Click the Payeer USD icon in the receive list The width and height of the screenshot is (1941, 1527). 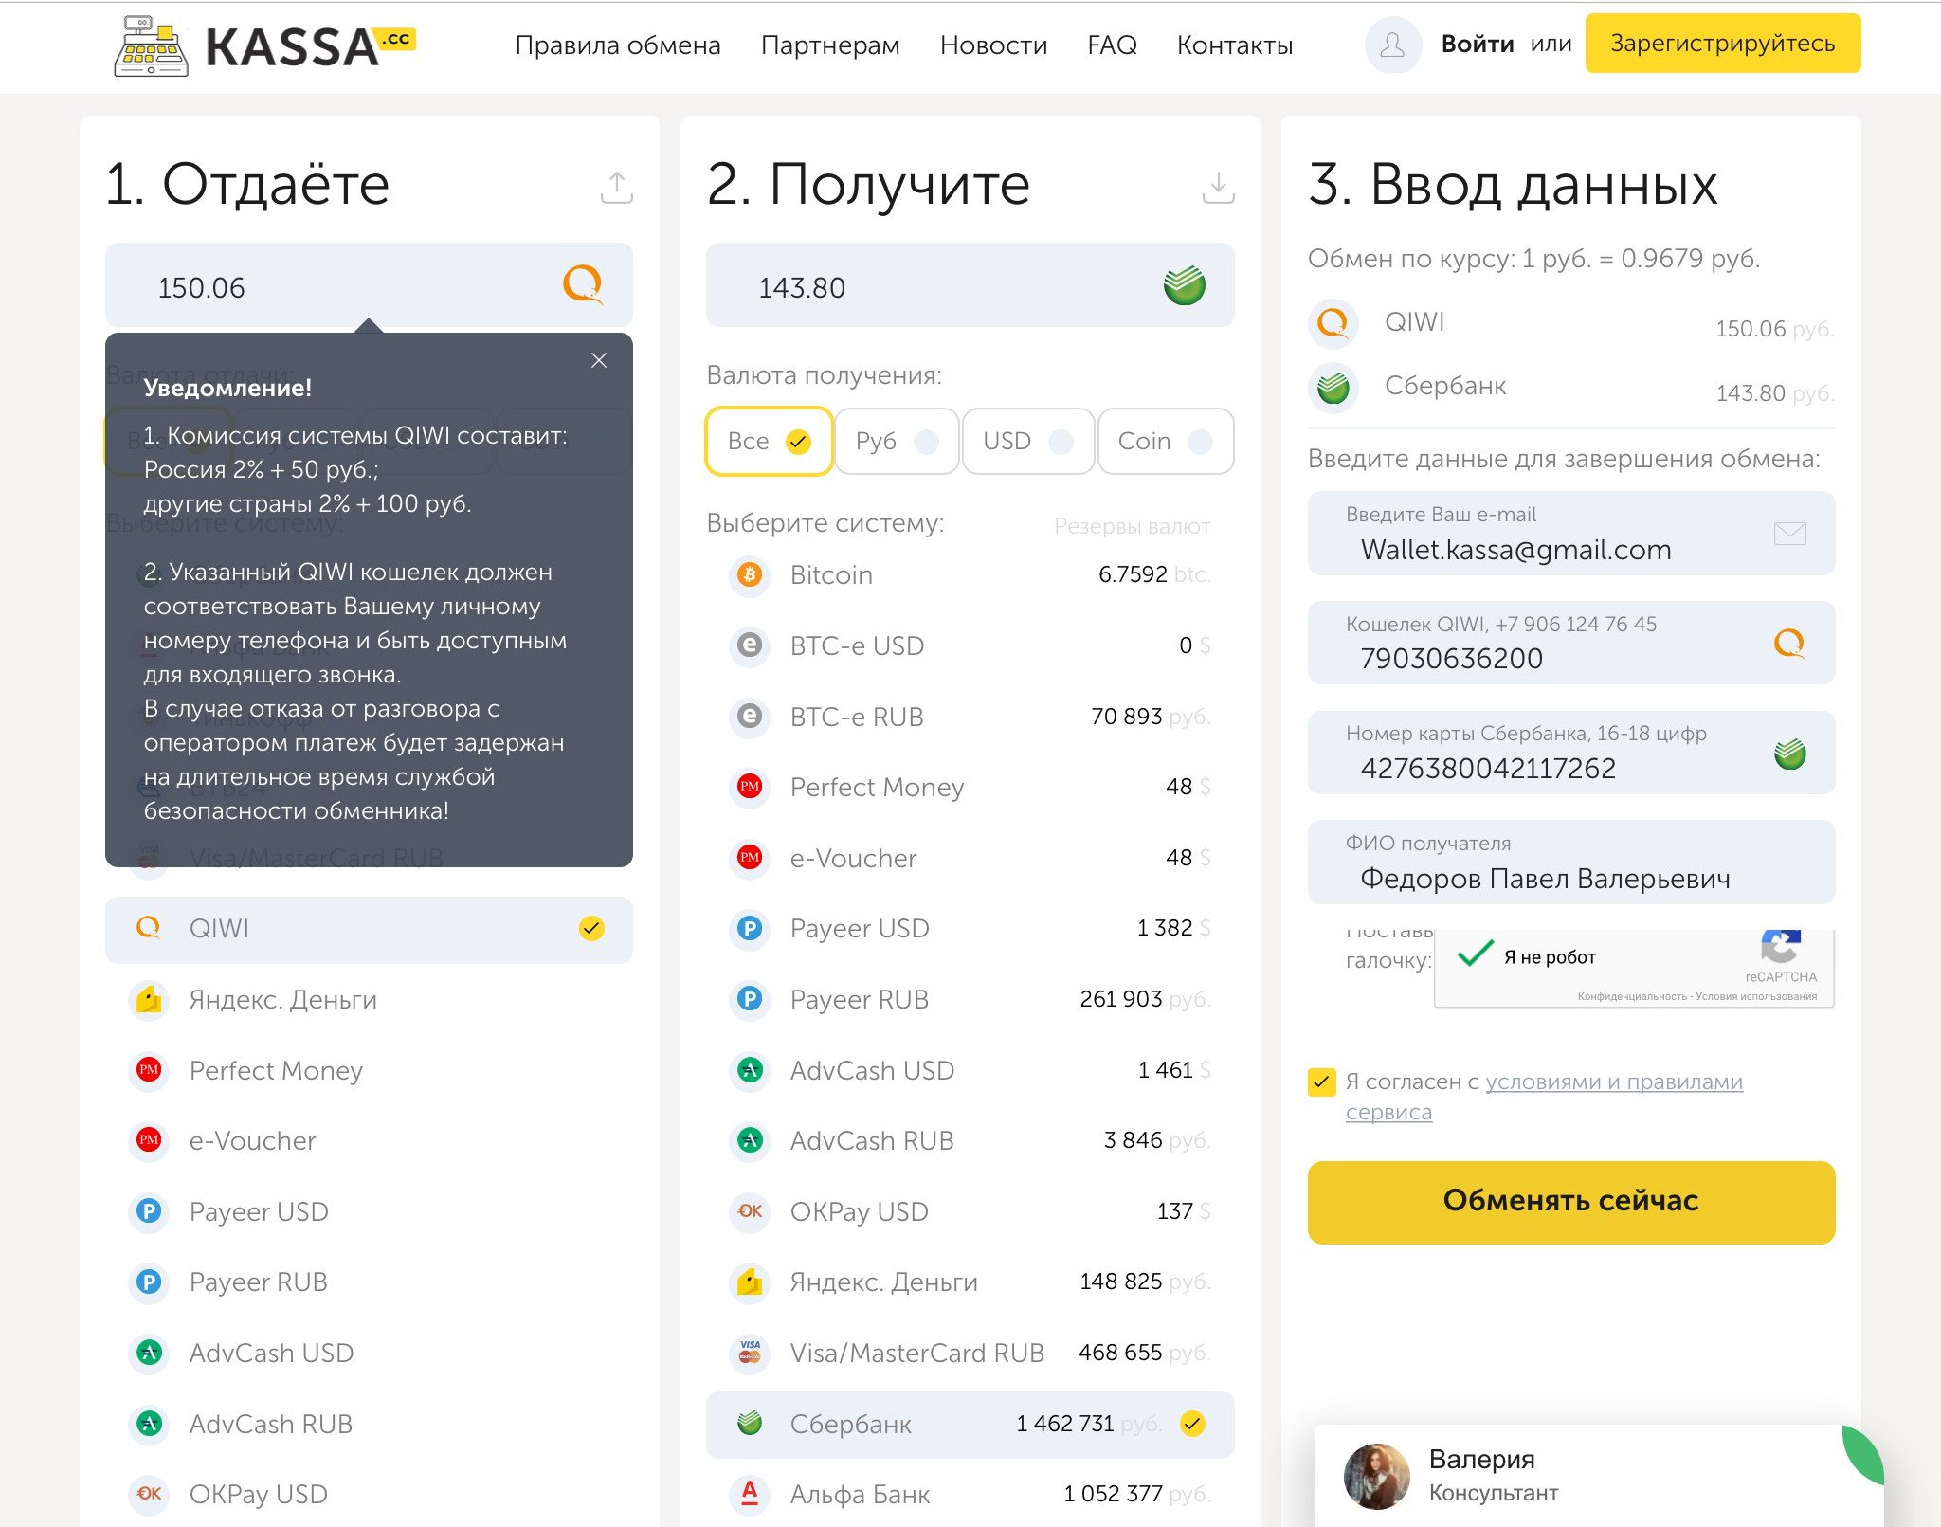coord(750,928)
